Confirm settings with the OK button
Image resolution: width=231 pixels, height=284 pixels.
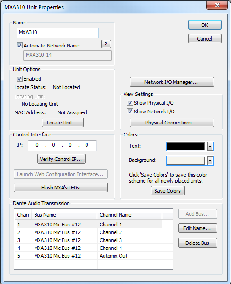205,25
